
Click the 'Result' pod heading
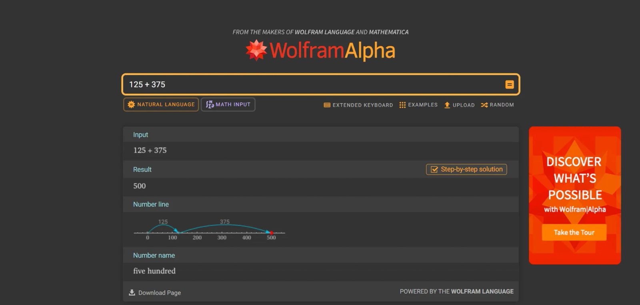[x=142, y=169]
